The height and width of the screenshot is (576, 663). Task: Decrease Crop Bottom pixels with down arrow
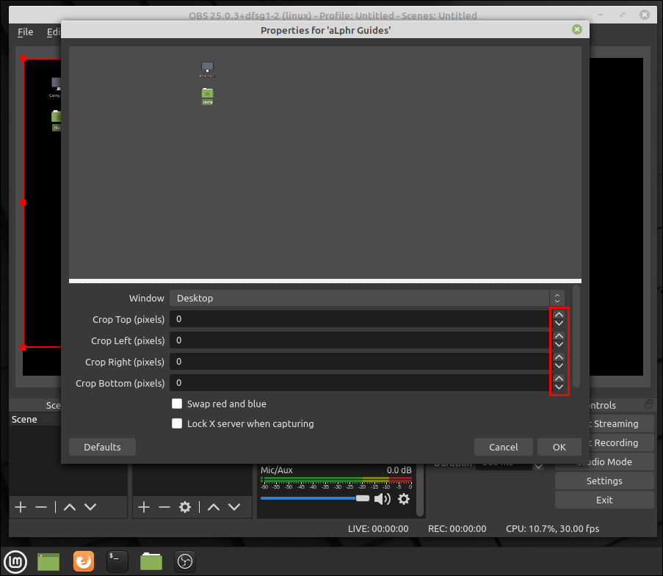[559, 387]
